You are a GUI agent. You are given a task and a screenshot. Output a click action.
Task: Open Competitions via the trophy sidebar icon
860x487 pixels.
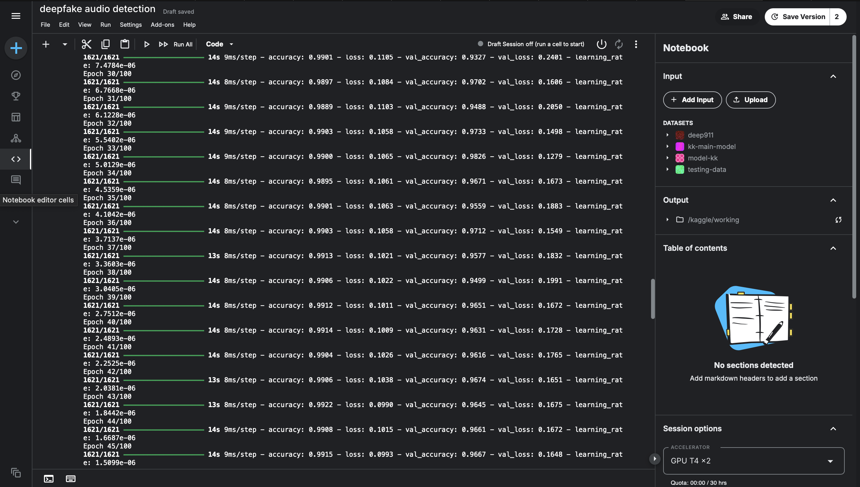[16, 96]
